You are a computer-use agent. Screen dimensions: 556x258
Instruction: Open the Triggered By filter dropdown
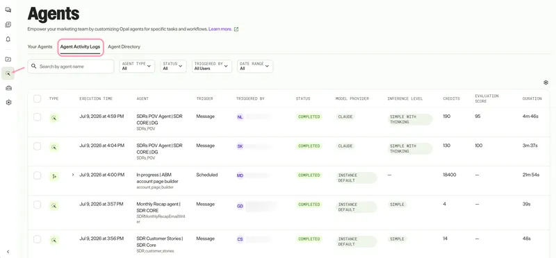point(212,66)
